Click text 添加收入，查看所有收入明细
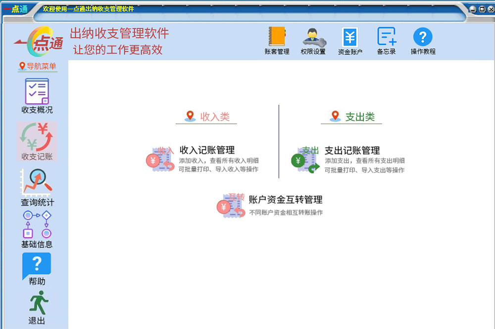This screenshot has width=495, height=329. (x=219, y=161)
